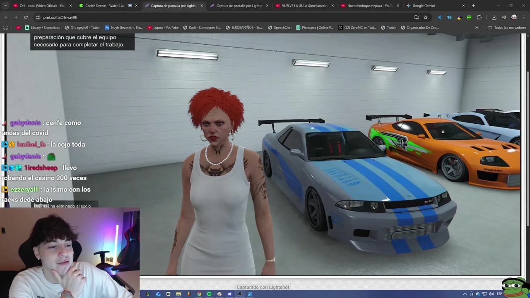530x298 pixels.
Task: Open a new tab with the plus button
Action: (473, 6)
